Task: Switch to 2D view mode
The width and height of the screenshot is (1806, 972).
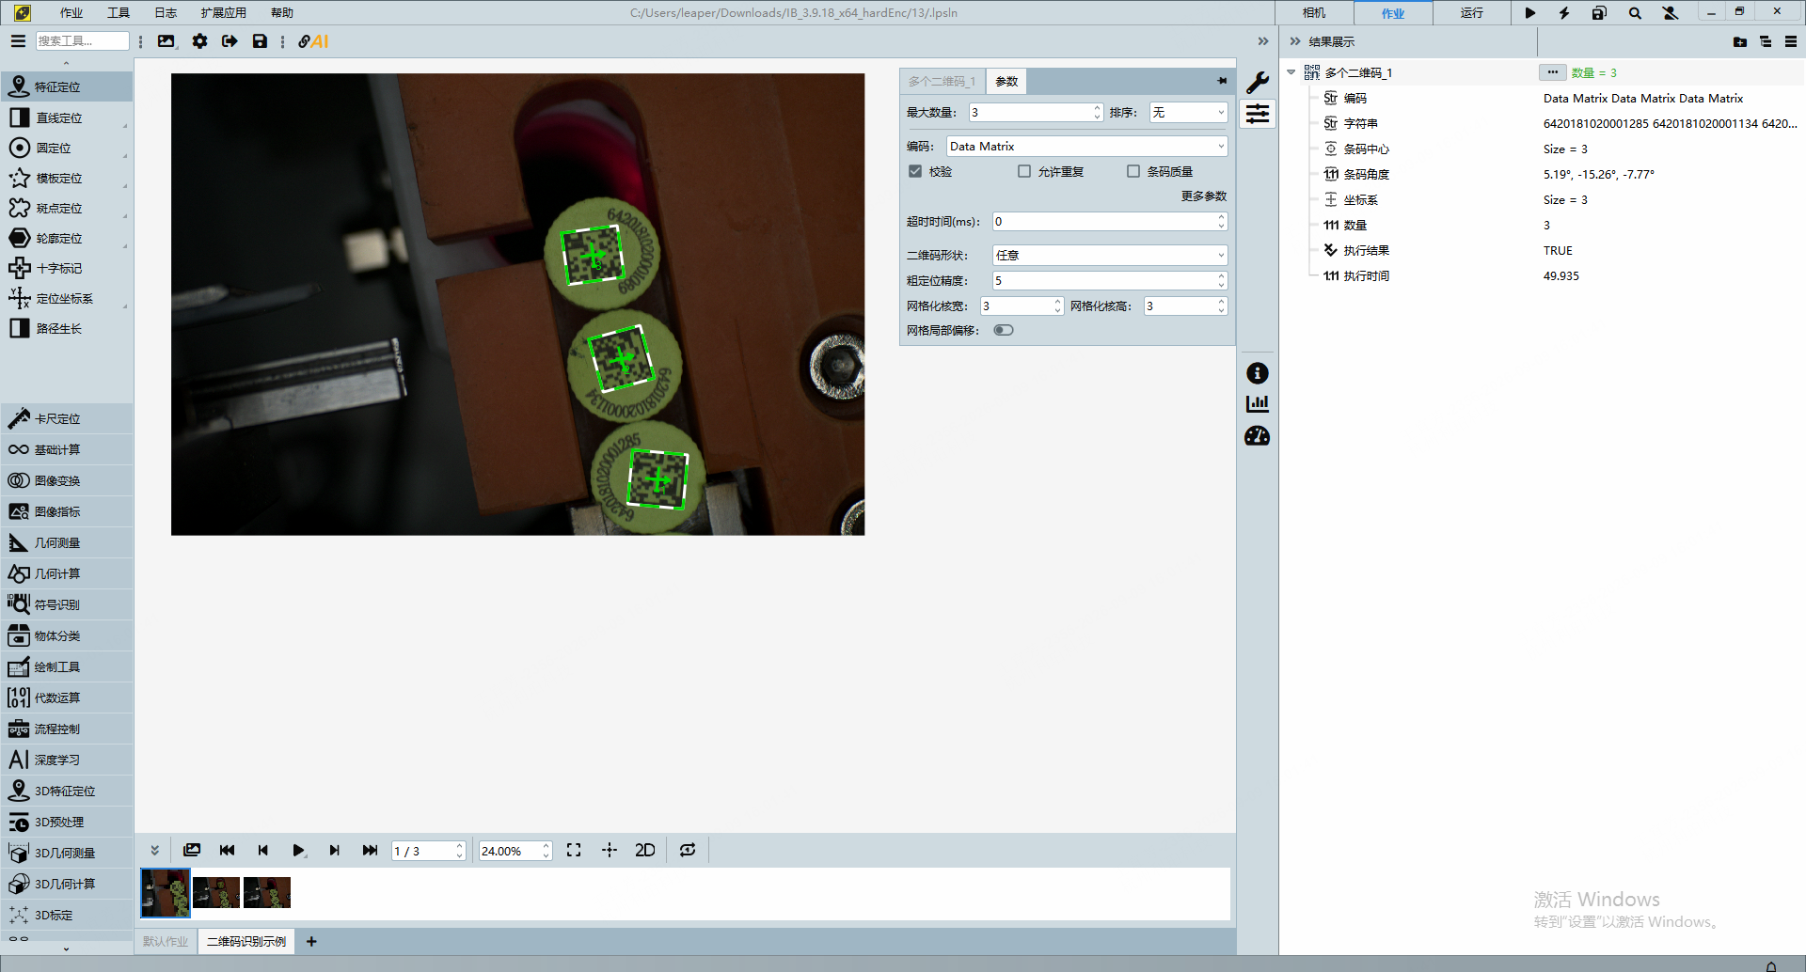Action: point(645,850)
